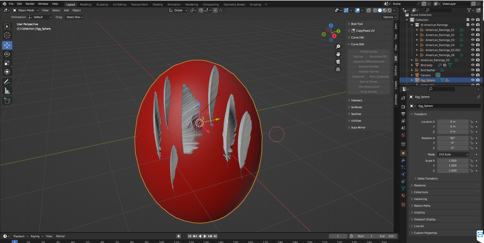
Task: Open the Object properties tab icon
Action: 403,153
